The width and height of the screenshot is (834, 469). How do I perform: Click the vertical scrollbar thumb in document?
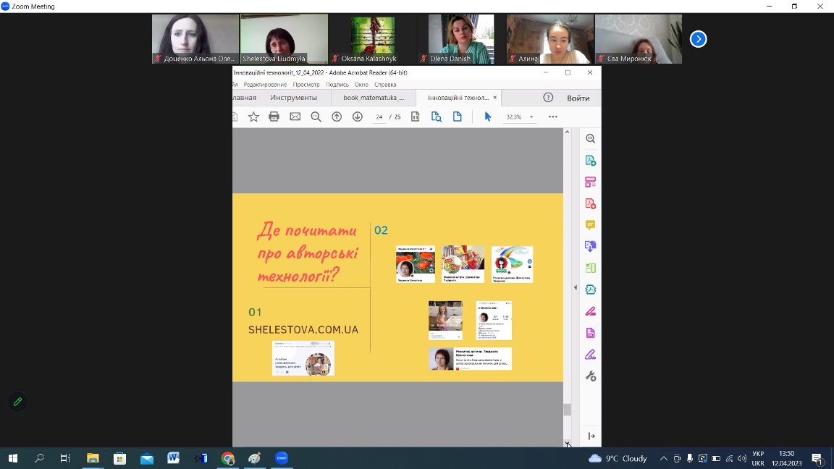(x=567, y=410)
